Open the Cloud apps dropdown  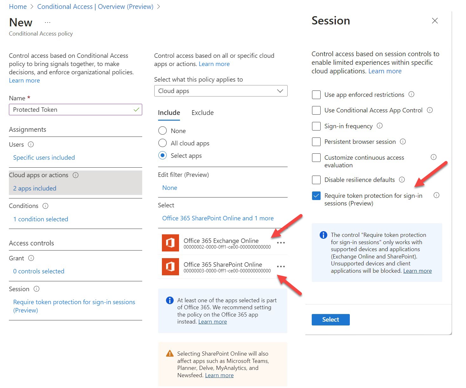[221, 91]
